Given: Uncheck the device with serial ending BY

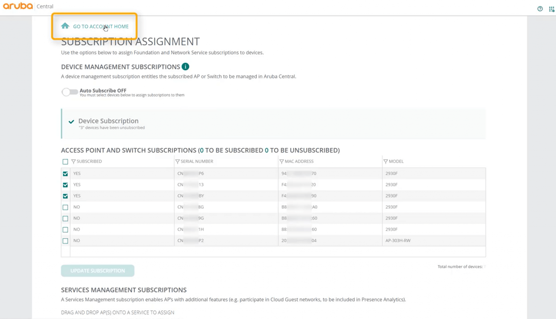Looking at the screenshot, I should [x=65, y=196].
